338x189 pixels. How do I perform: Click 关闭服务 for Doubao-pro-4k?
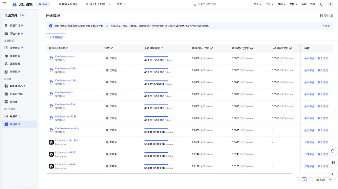(x=310, y=58)
